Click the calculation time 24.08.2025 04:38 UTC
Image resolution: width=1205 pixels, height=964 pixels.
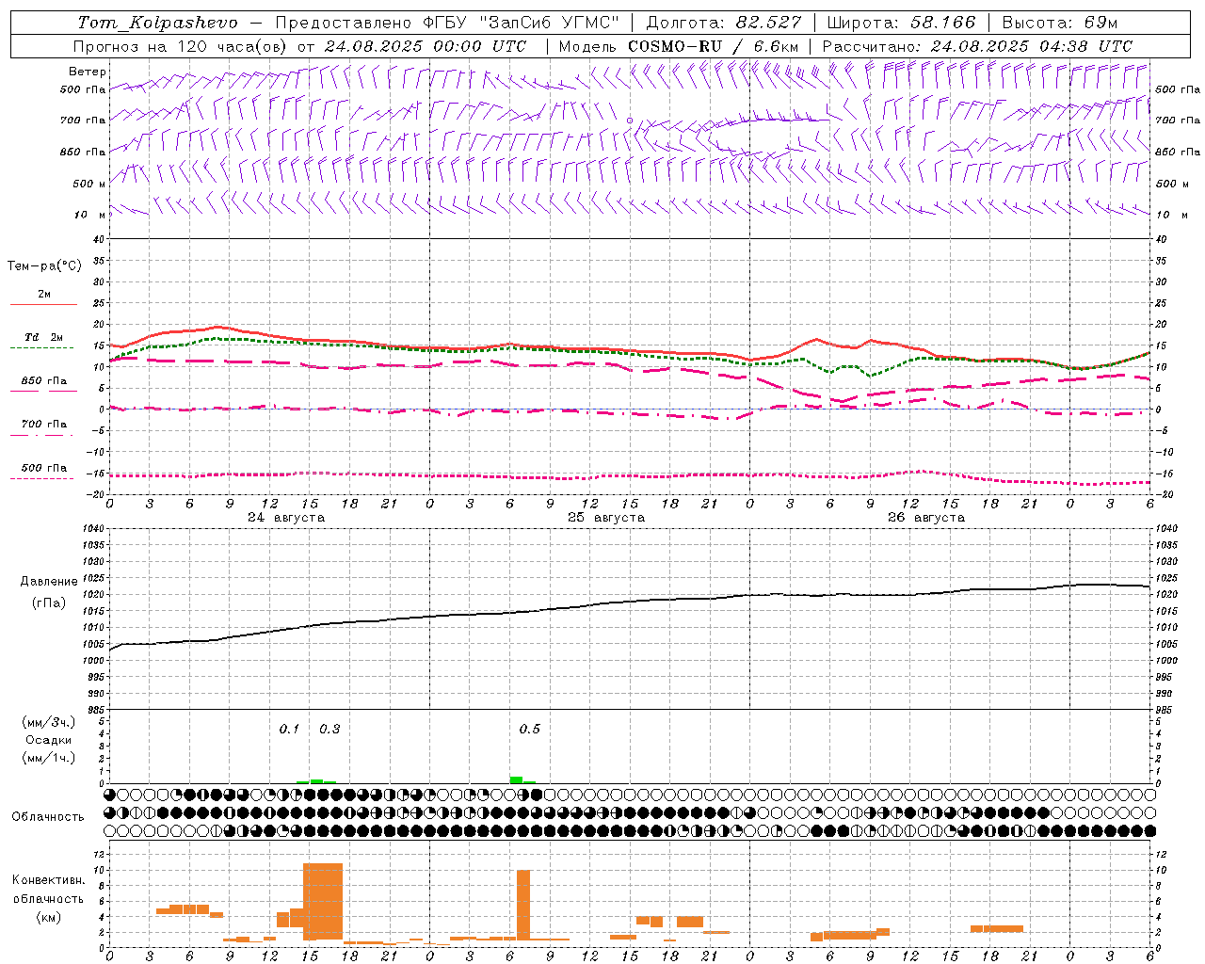[1032, 46]
